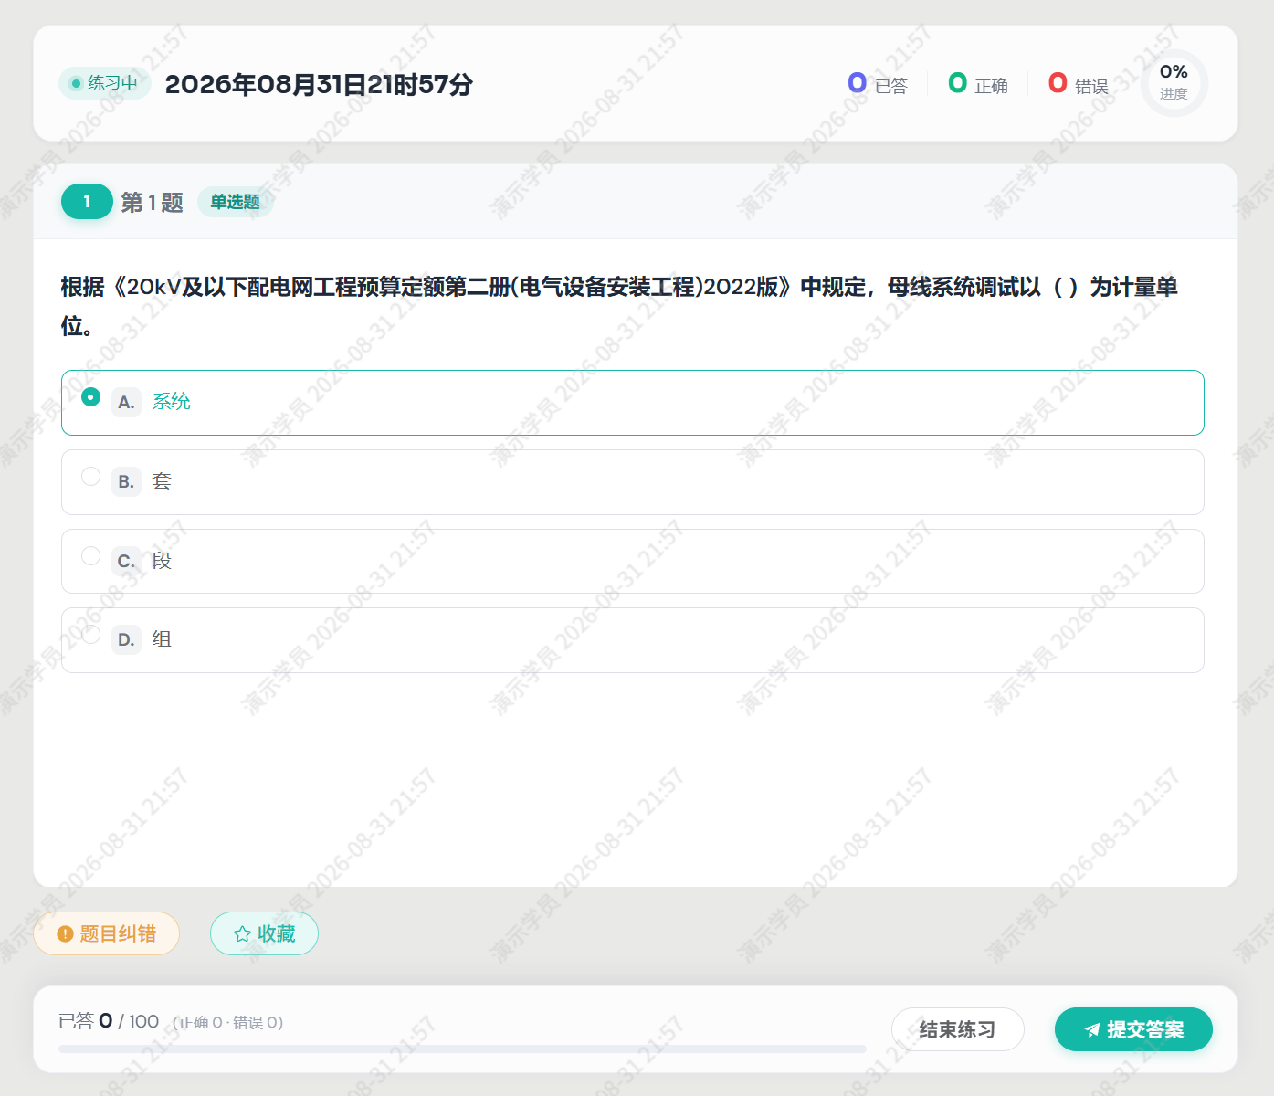Click the question text about 母线系统调试
Viewport: 1274px width, 1096px height.
619,306
